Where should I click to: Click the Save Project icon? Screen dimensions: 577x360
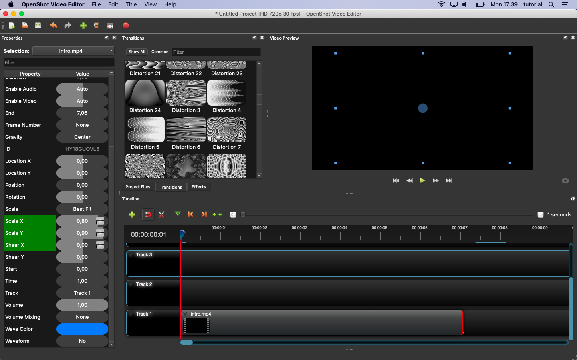coord(38,26)
